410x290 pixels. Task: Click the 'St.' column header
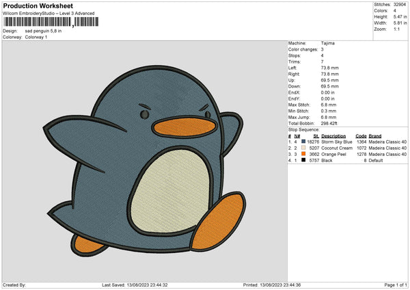(x=316, y=136)
